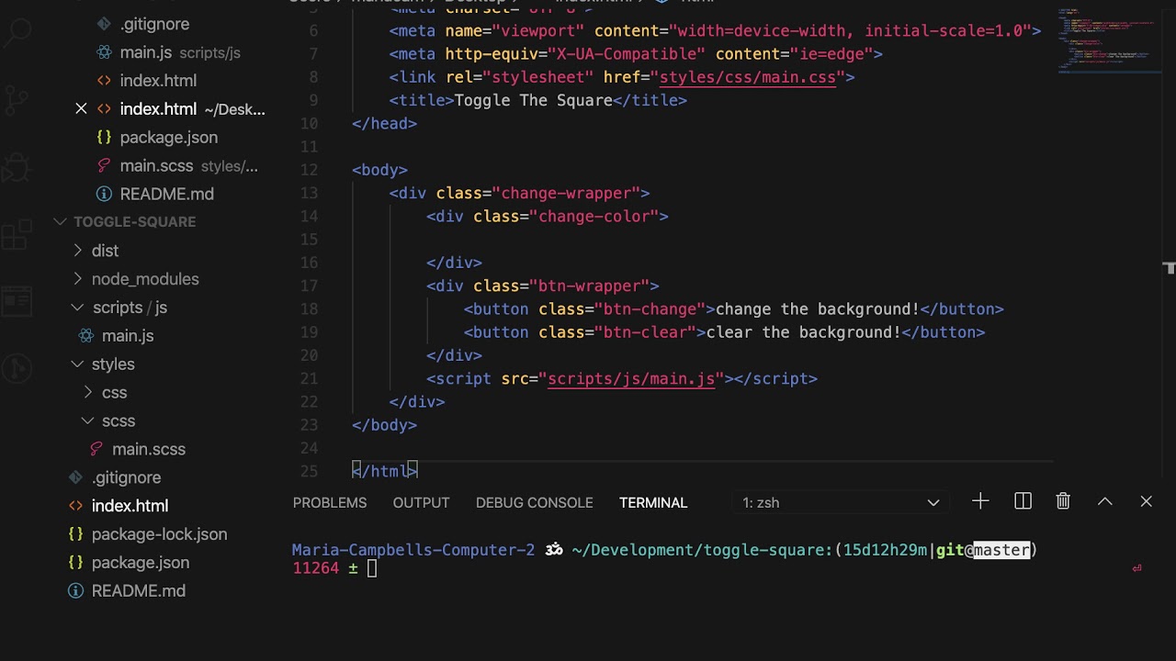
Task: Open Run and Debug bug icon
Action: 17,166
